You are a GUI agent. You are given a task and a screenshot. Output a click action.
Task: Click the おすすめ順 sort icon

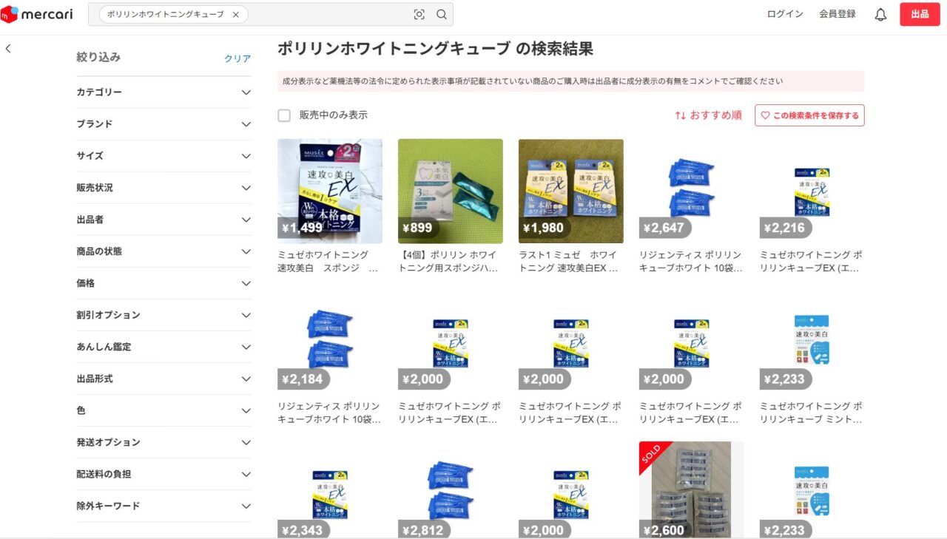(680, 115)
